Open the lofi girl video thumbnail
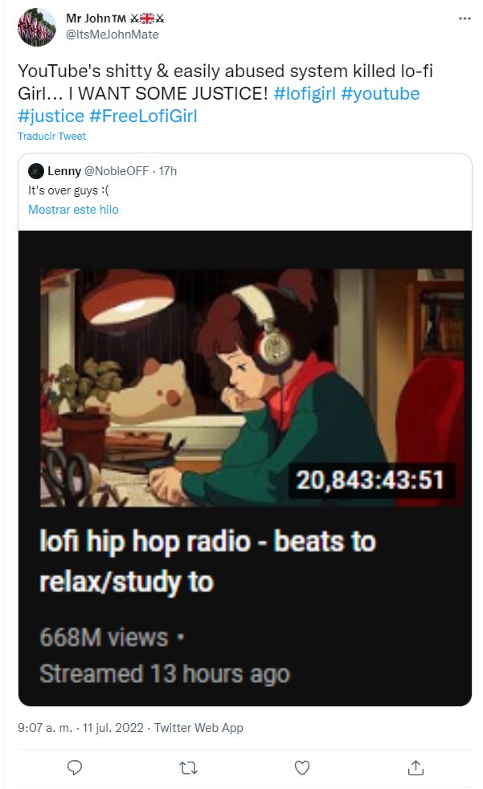This screenshot has height=789, width=483. [x=252, y=386]
